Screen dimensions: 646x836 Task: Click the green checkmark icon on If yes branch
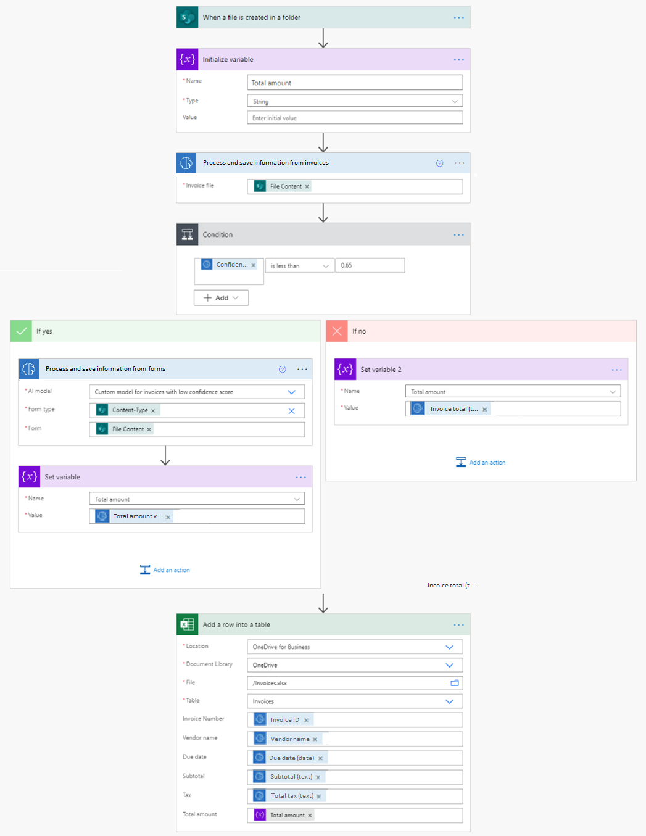click(21, 331)
